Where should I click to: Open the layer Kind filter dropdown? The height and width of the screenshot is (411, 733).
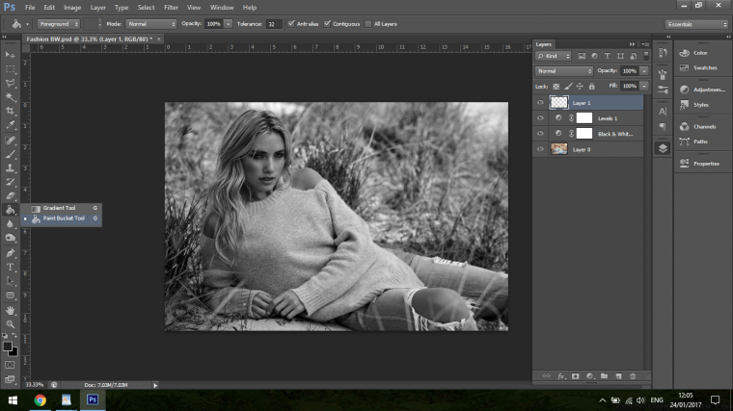[554, 56]
